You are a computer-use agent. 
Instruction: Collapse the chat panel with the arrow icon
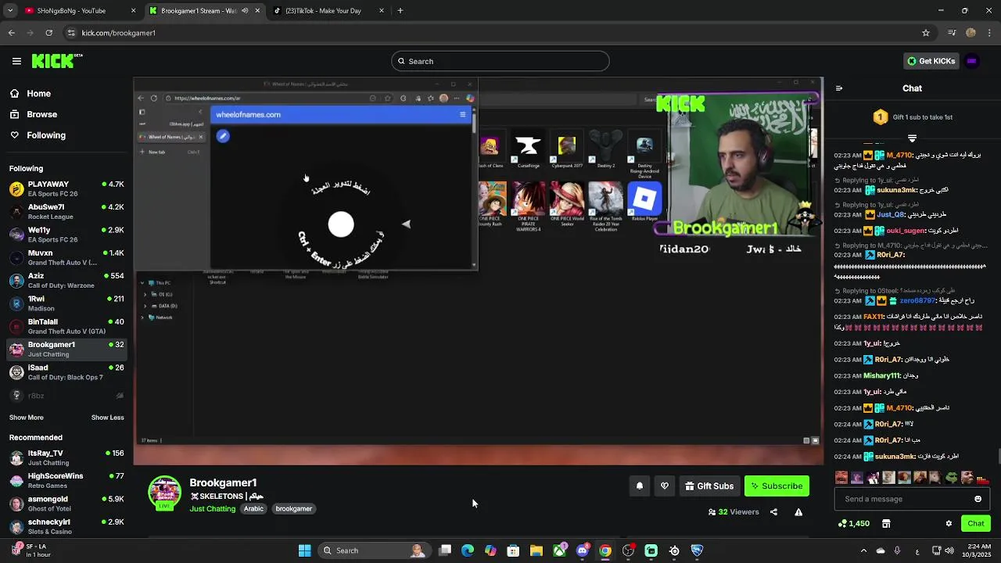point(839,88)
